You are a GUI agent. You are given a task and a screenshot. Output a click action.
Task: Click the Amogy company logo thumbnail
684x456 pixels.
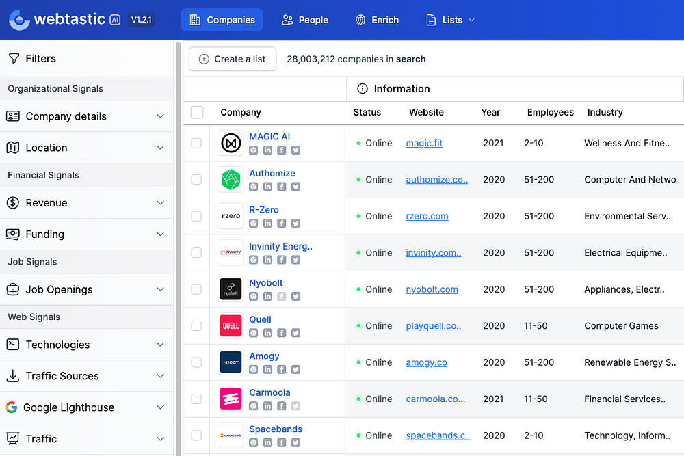(x=231, y=362)
